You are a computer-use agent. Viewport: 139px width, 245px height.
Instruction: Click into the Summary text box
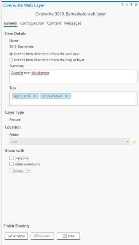click(73, 77)
